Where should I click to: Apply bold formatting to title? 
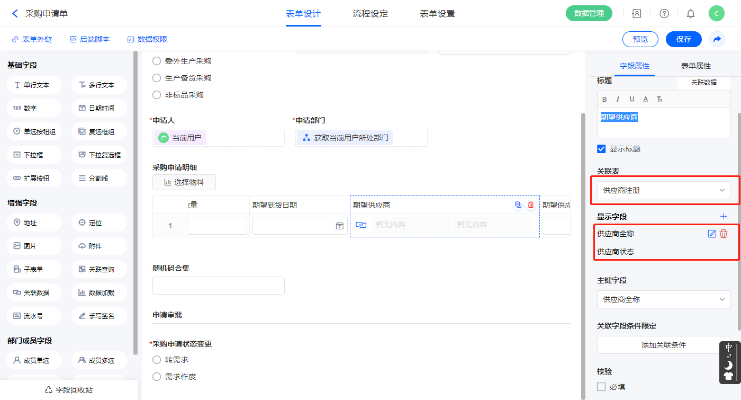[604, 99]
